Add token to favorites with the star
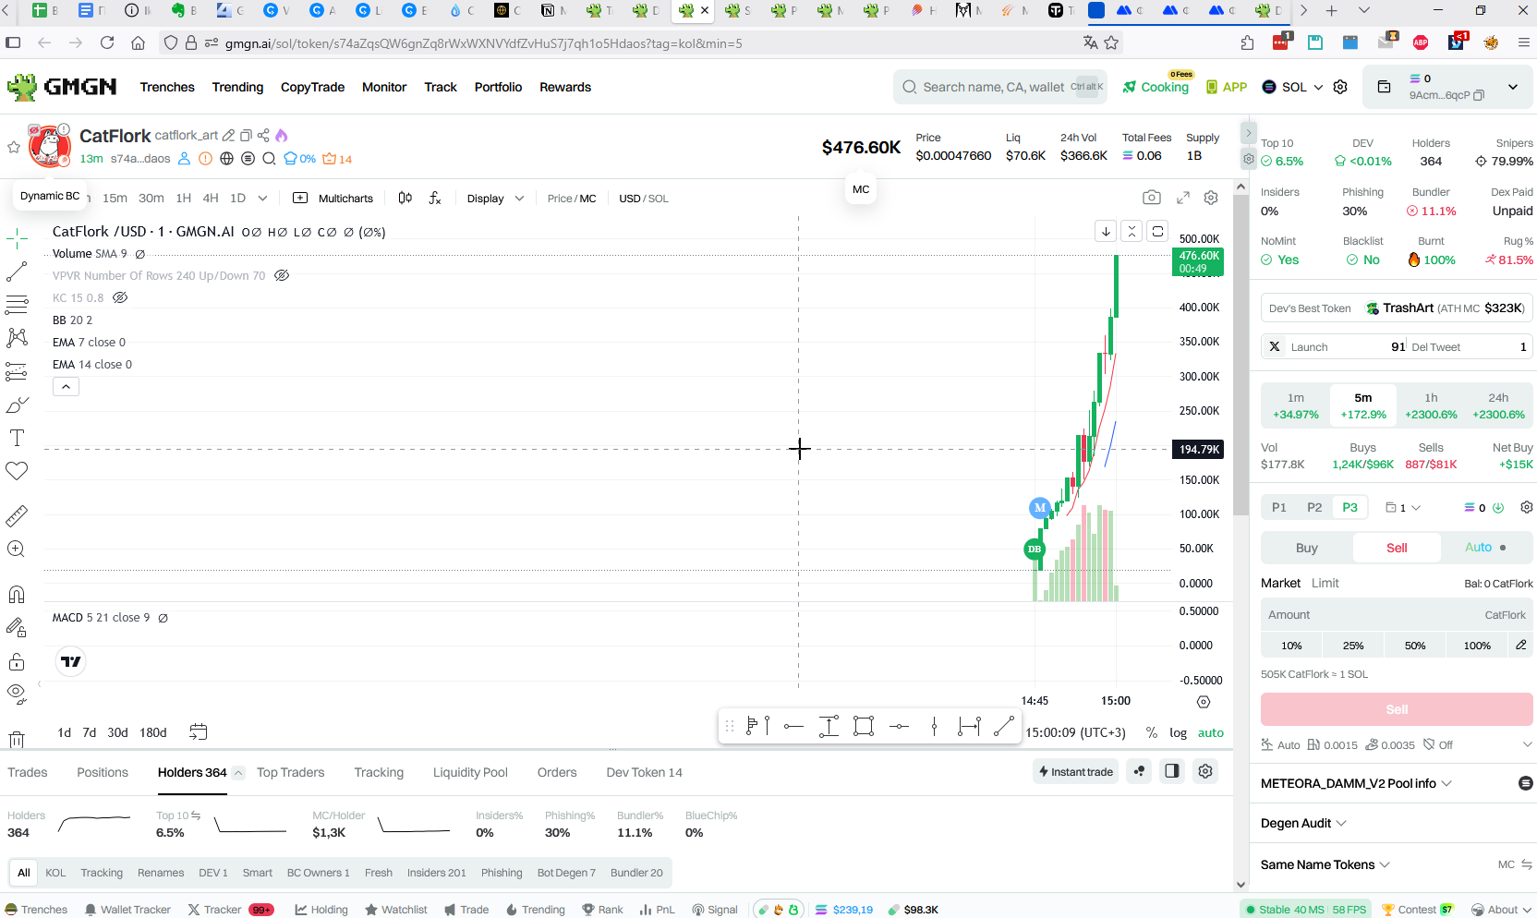Image resolution: width=1537 pixels, height=918 pixels. point(13,147)
